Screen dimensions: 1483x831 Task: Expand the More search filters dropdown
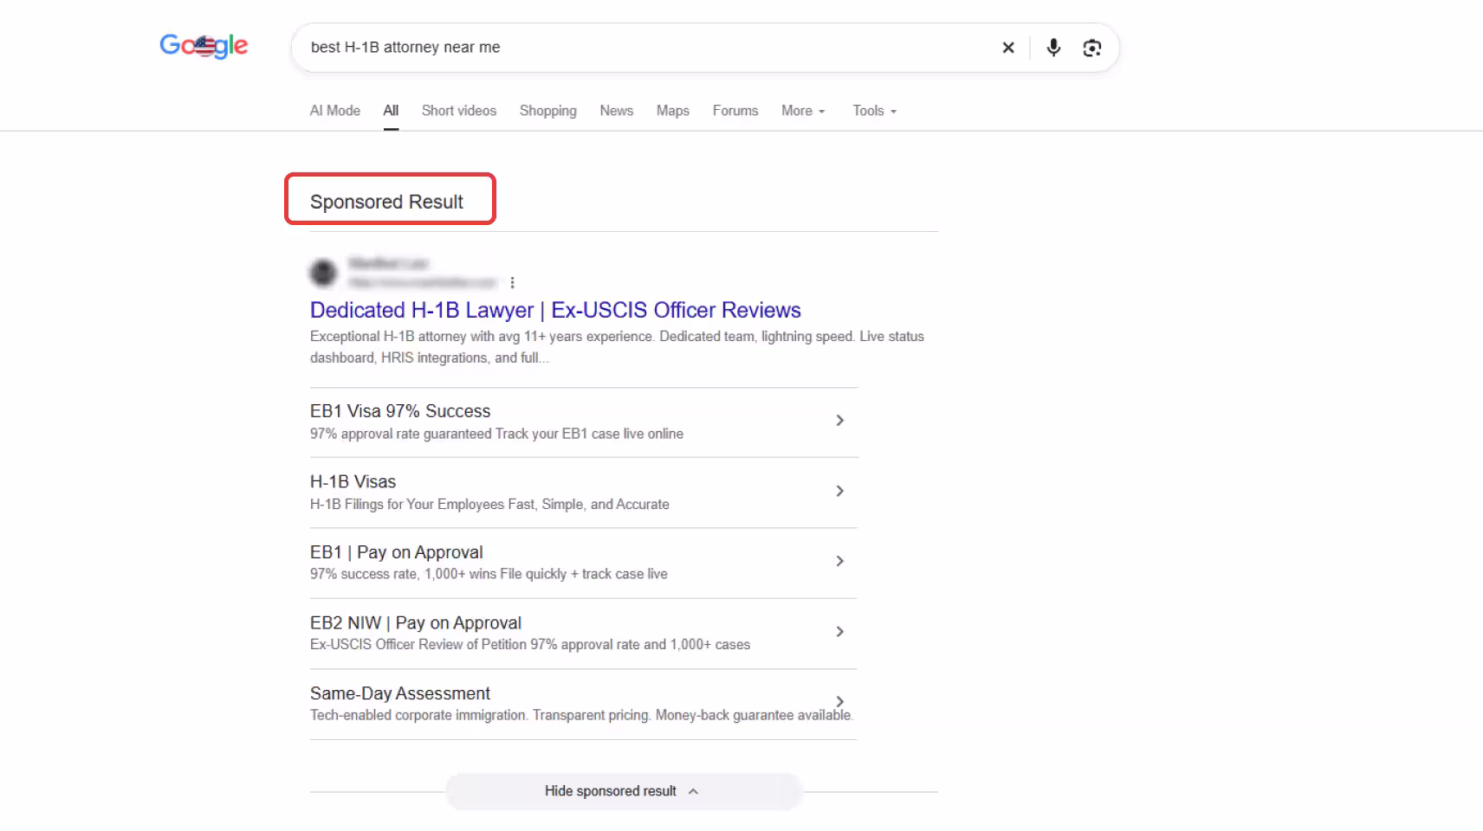point(803,111)
